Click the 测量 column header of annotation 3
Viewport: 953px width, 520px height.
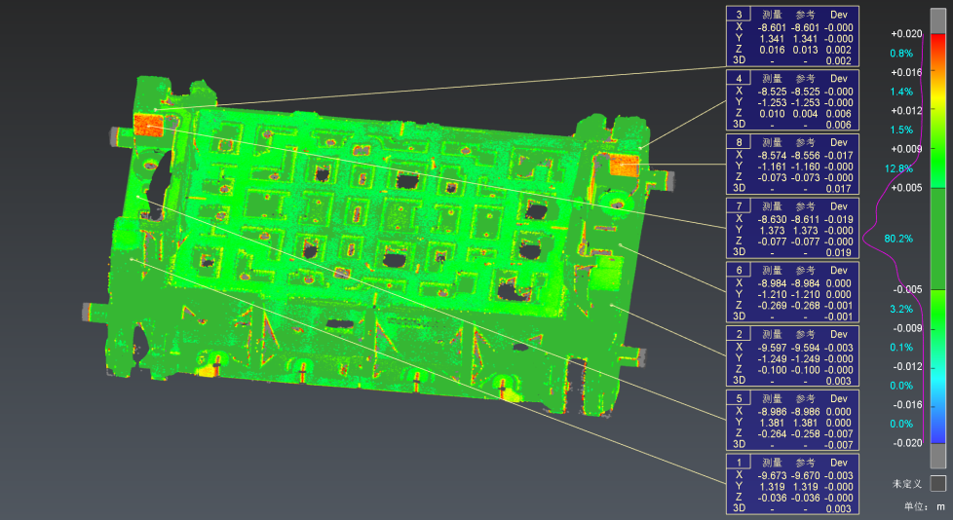click(x=772, y=15)
